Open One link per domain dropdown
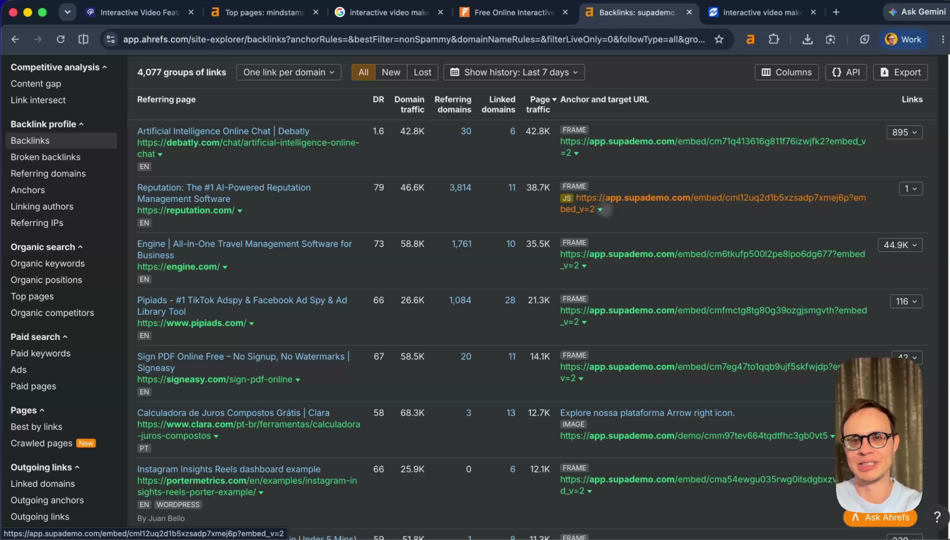Viewport: 950px width, 540px height. (x=288, y=72)
